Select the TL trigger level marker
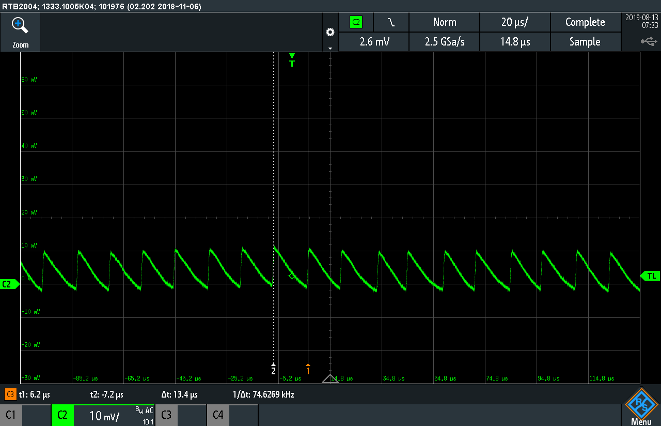Image resolution: width=661 pixels, height=426 pixels. 650,276
